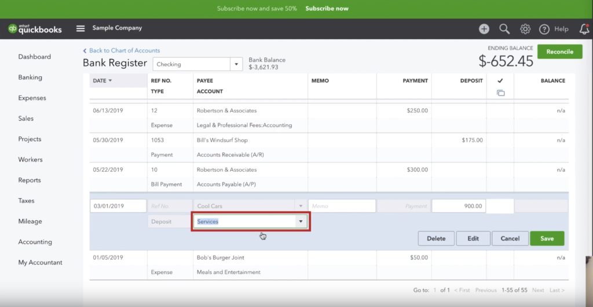Open the search magnifier icon
This screenshot has width=593, height=307.
pos(504,29)
